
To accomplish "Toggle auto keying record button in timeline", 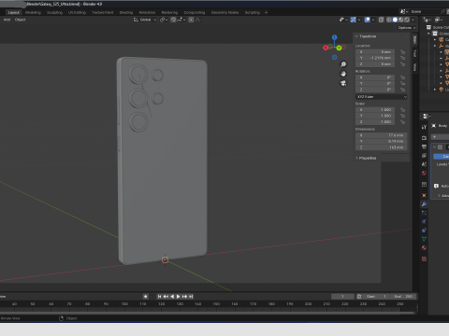I will tap(145, 297).
